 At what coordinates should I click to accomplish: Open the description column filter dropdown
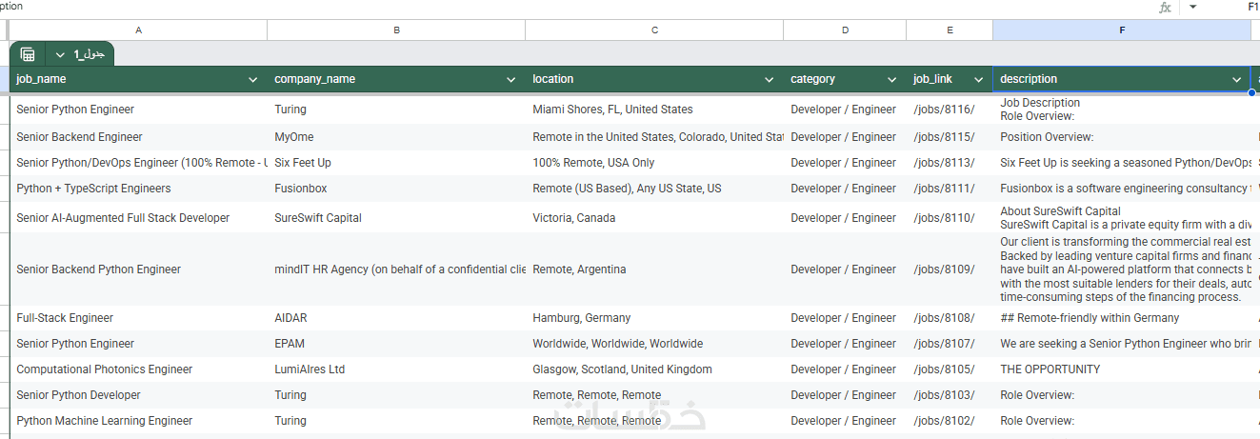click(1237, 79)
